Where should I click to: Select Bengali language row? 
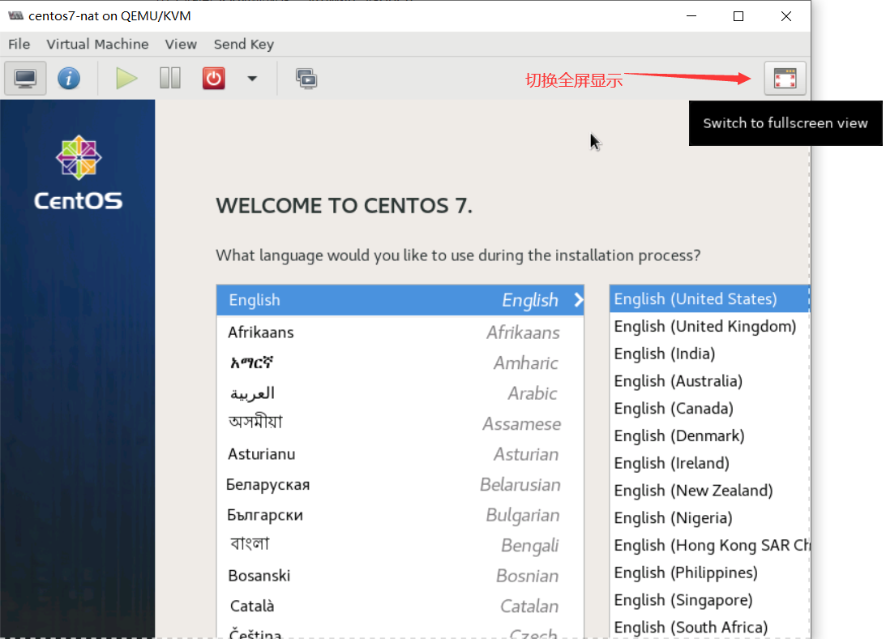point(400,545)
